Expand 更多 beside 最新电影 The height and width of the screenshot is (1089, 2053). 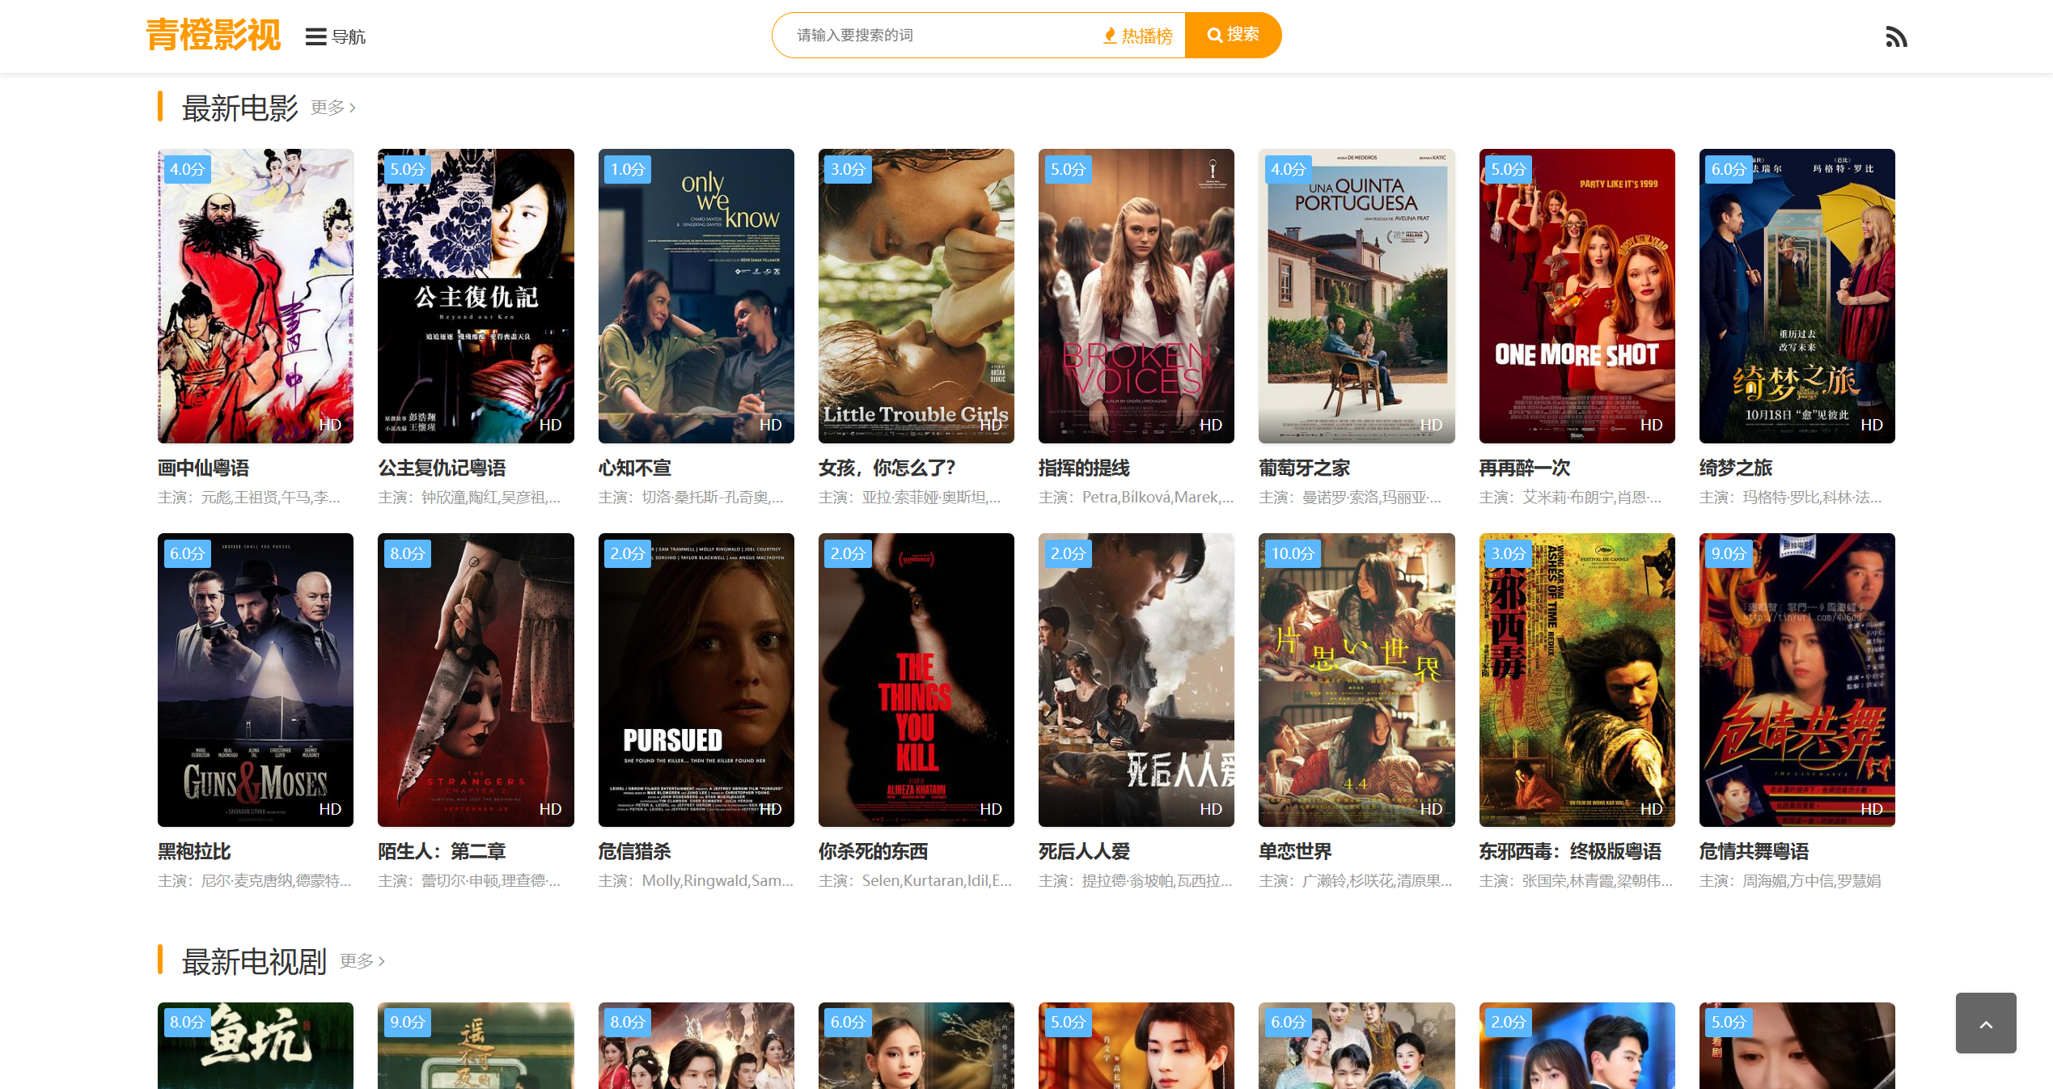pos(332,108)
